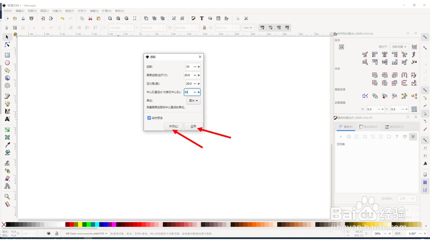The image size is (430, 242).
Task: Decrease pressure angle with minus button
Action: [x=195, y=84]
